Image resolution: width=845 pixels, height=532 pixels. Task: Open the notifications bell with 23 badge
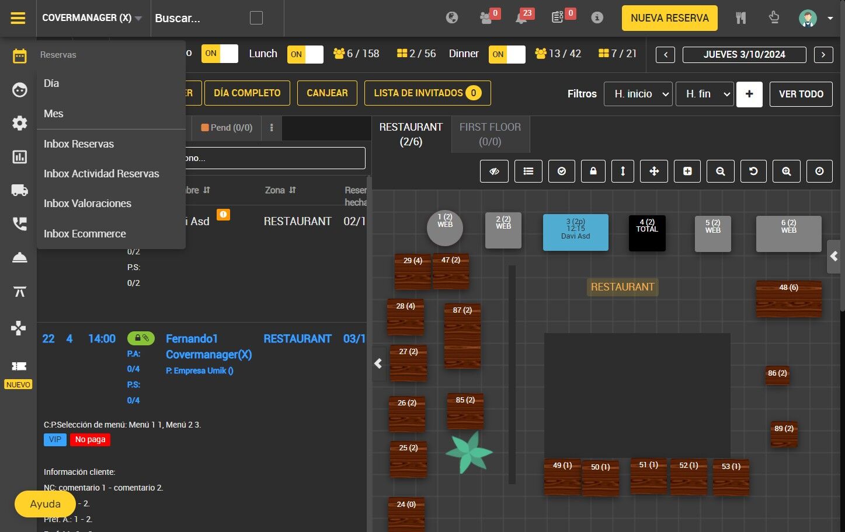pos(521,18)
